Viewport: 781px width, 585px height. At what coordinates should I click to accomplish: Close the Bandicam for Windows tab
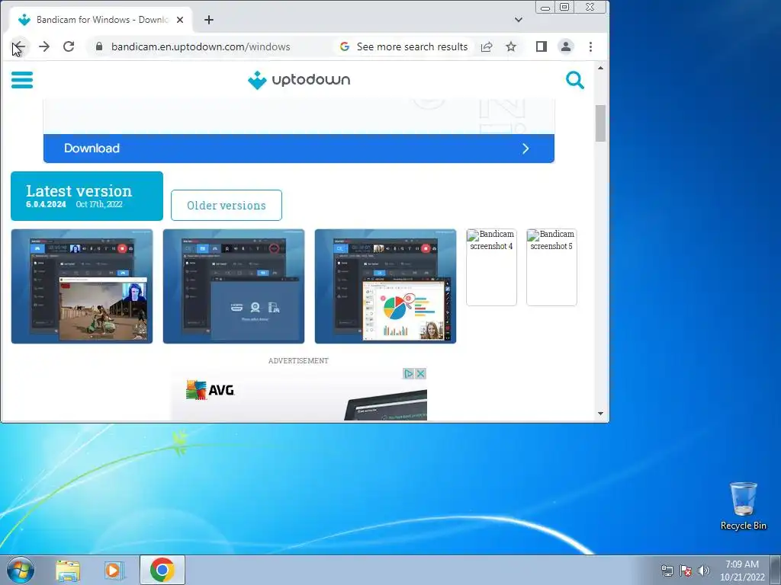pyautogui.click(x=180, y=20)
